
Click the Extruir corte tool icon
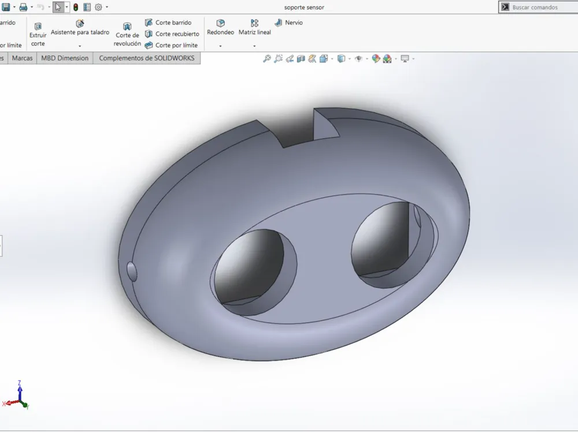pyautogui.click(x=38, y=27)
